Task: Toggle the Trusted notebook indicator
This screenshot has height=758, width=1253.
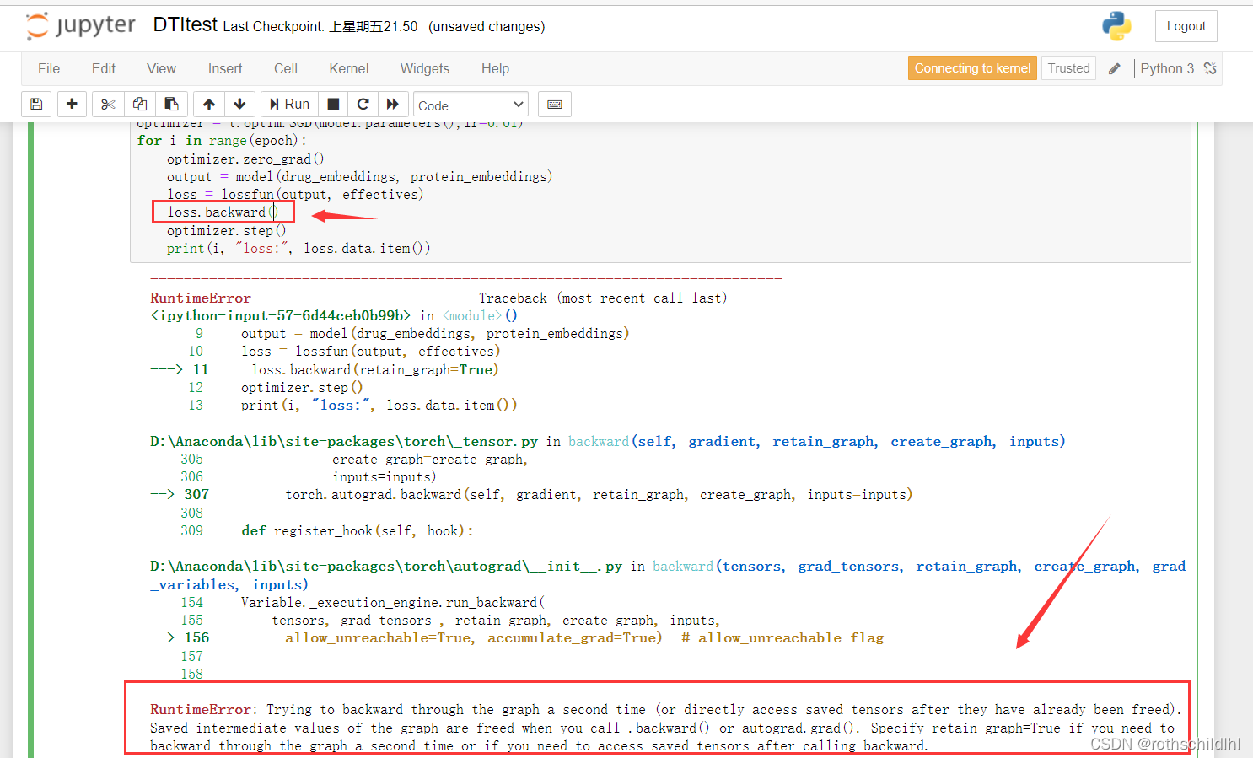Action: click(1068, 68)
